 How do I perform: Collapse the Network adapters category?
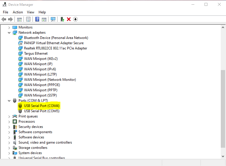9,33
